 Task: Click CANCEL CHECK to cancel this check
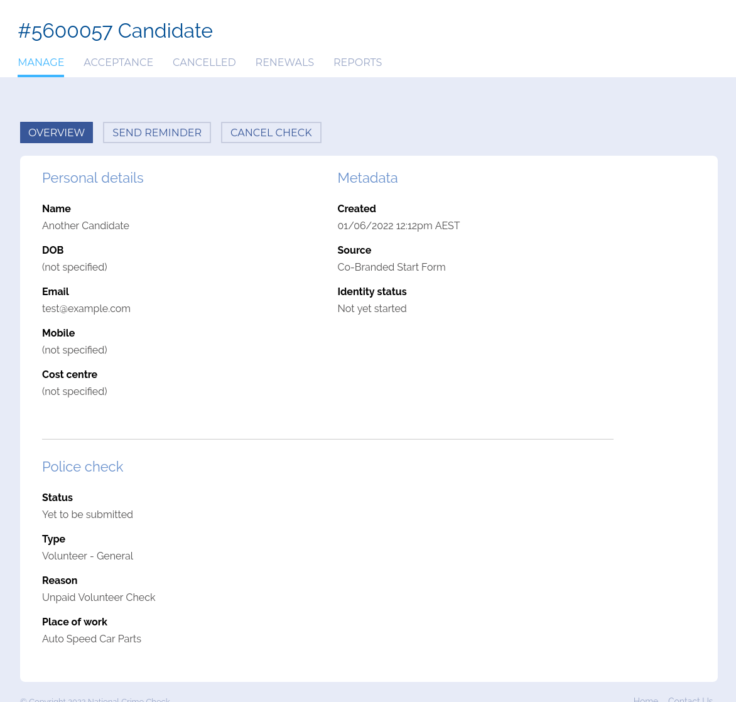point(271,132)
